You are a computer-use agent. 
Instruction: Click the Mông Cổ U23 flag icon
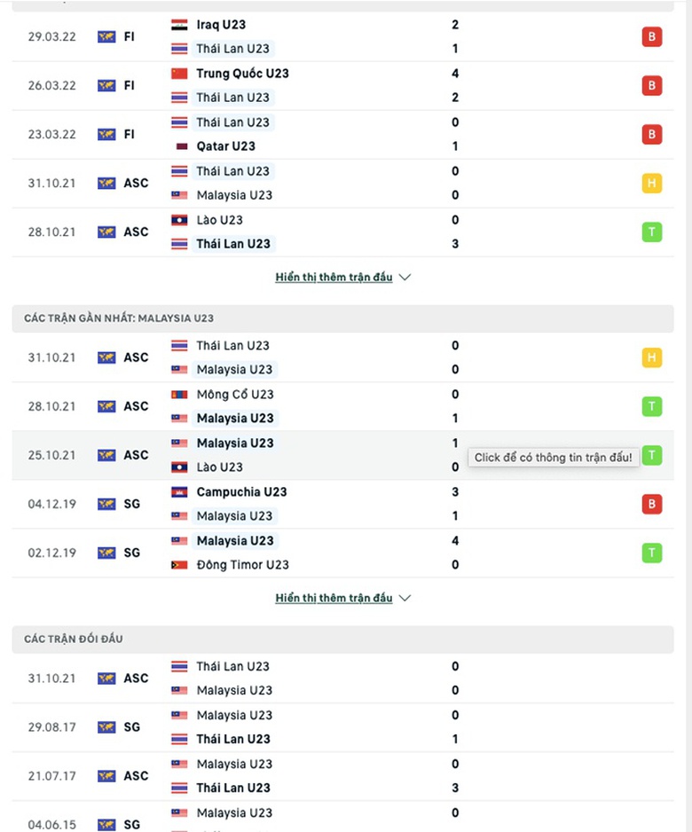tap(179, 395)
